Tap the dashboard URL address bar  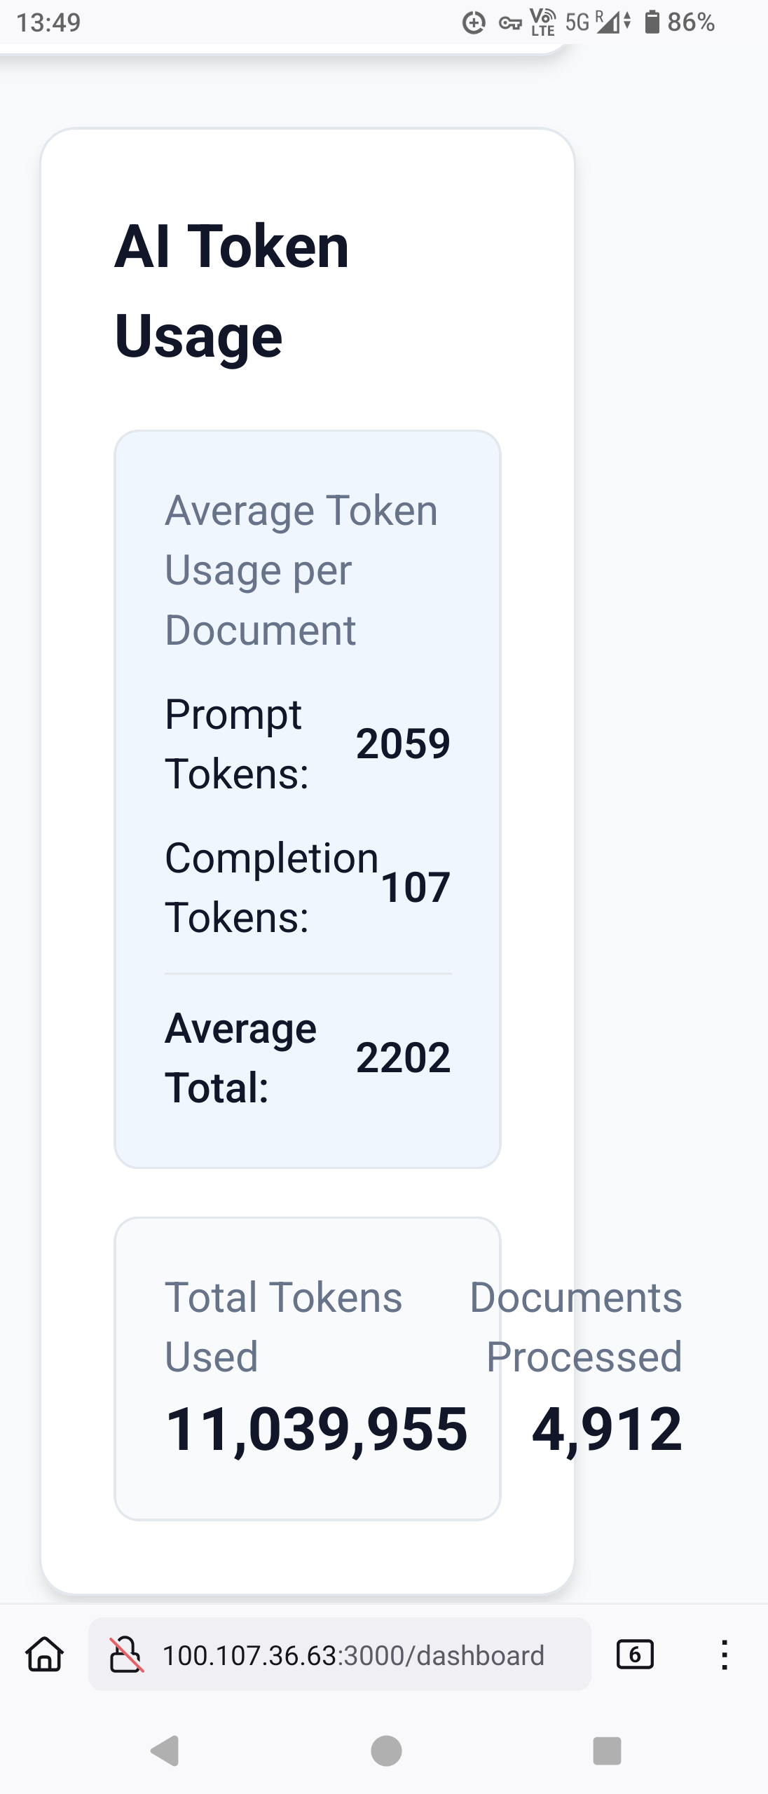[x=353, y=1655]
